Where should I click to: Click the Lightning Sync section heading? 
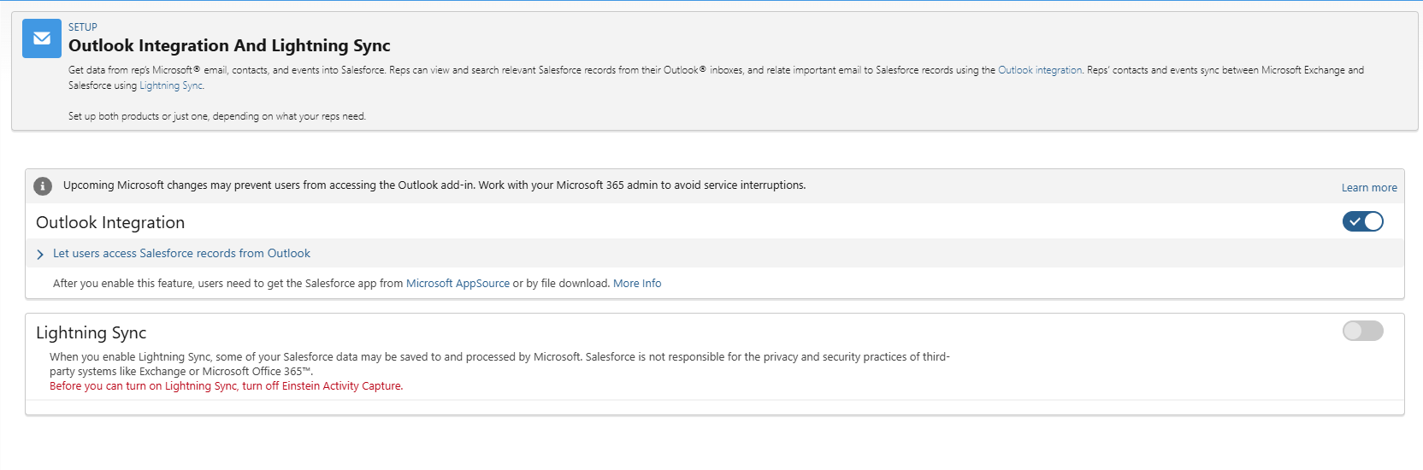[x=92, y=333]
